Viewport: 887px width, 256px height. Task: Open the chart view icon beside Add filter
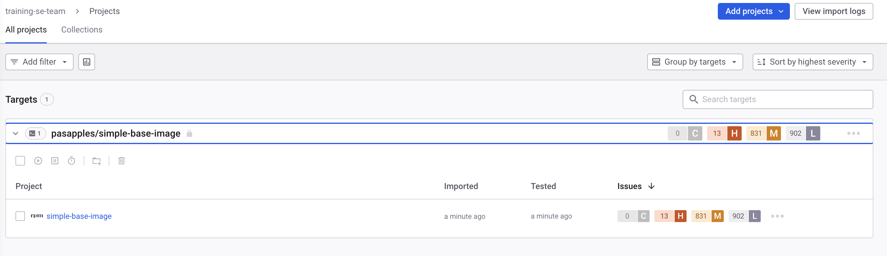[86, 62]
